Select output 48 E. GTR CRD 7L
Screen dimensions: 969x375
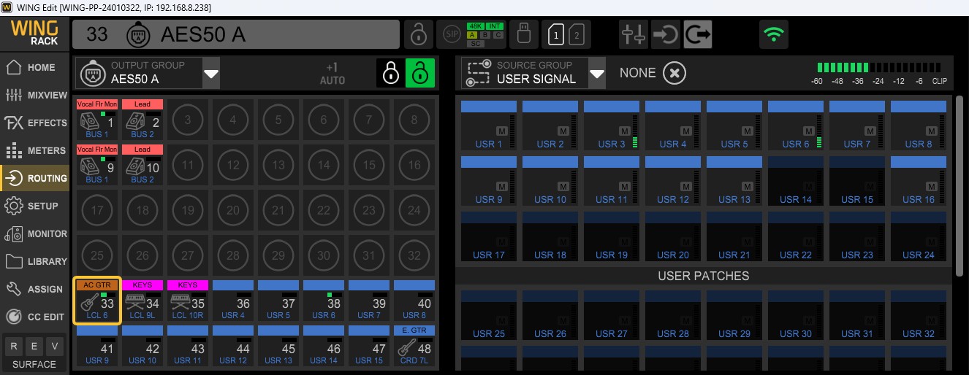point(414,345)
